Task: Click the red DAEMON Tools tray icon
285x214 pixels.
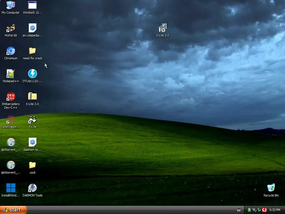Action: 264,210
